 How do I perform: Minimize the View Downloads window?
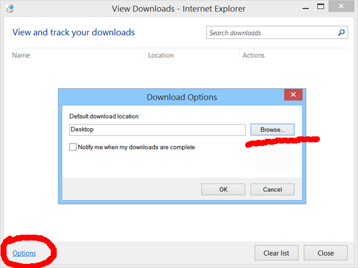305,8
